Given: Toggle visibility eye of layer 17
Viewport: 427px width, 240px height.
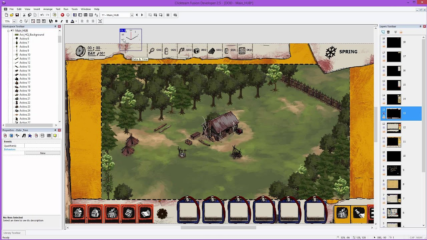Looking at the screenshot, I should pyautogui.click(x=384, y=56).
